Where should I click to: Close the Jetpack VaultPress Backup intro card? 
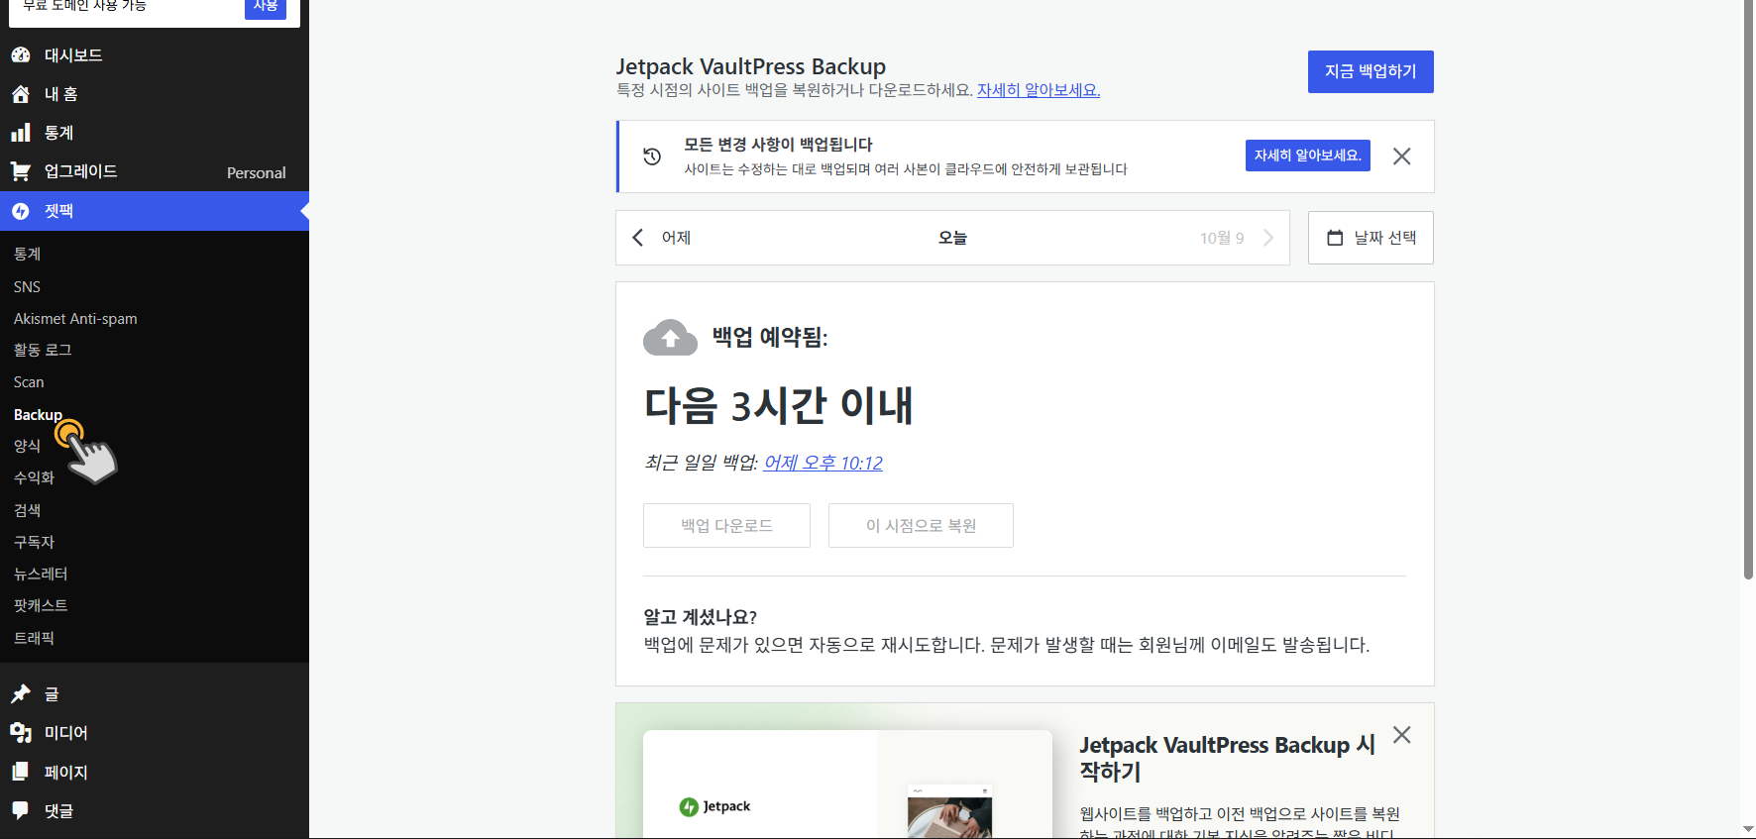(1401, 735)
